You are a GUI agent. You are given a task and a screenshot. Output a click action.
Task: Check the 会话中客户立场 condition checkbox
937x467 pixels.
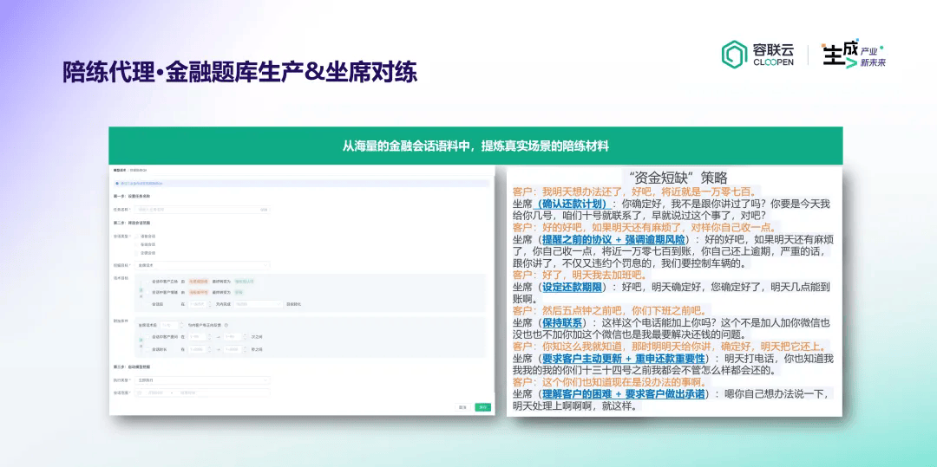coord(146,281)
